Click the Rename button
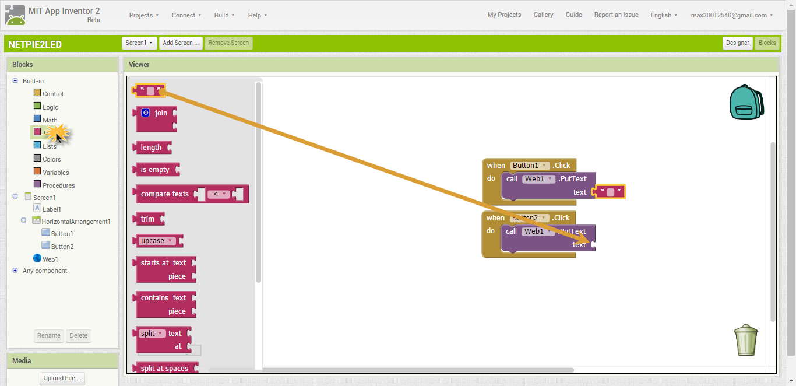 tap(49, 335)
